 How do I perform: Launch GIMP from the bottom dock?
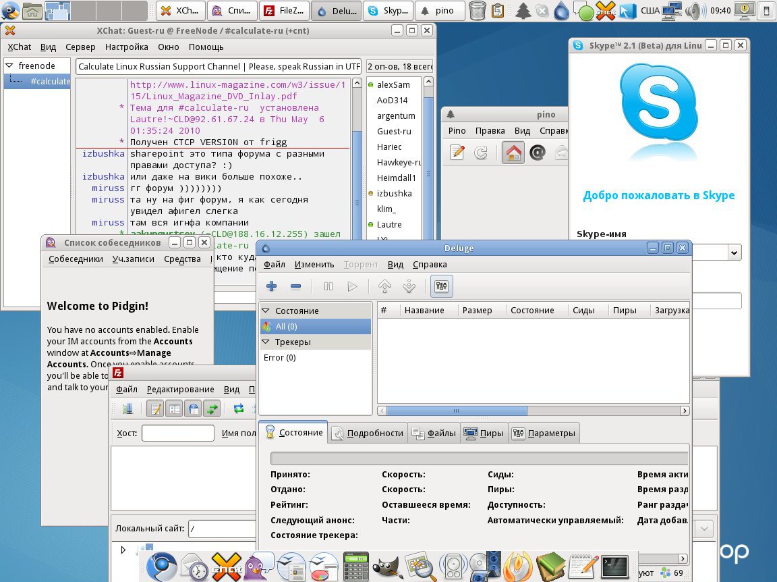click(388, 566)
